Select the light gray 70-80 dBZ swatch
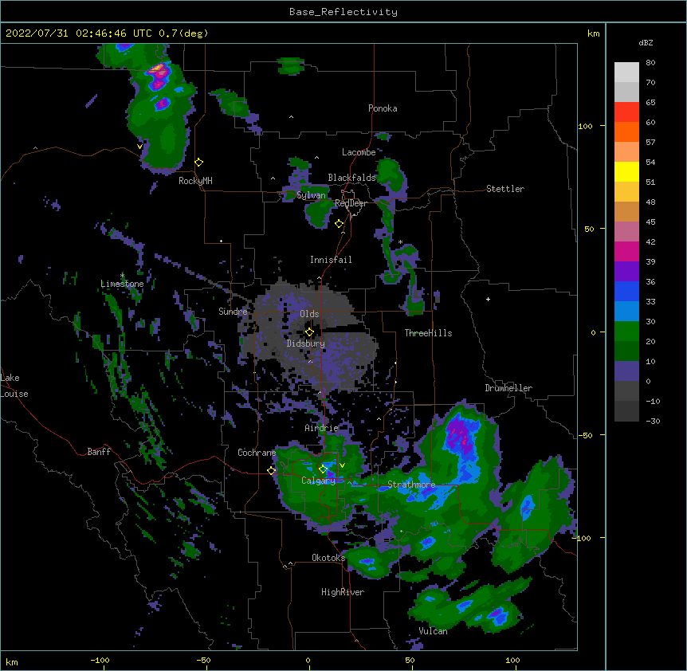 click(x=626, y=73)
